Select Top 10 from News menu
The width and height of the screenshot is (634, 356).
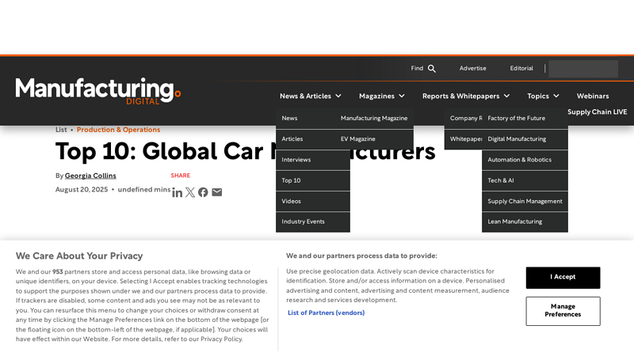tap(313, 180)
